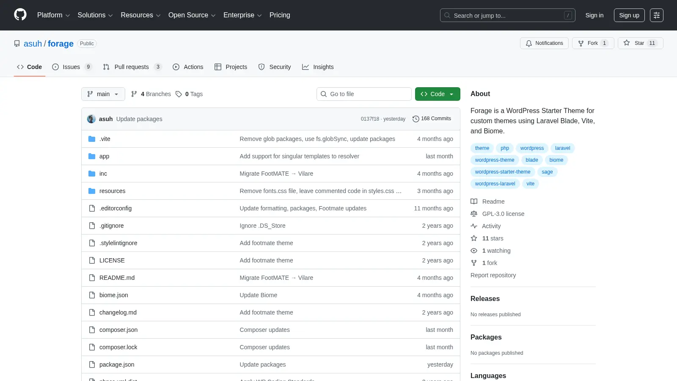Select the file icon for LICENSE
The height and width of the screenshot is (381, 677).
coord(92,260)
